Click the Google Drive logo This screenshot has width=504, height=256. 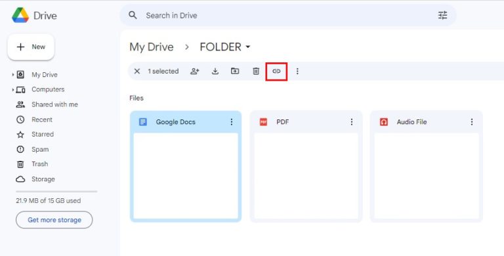pyautogui.click(x=20, y=15)
